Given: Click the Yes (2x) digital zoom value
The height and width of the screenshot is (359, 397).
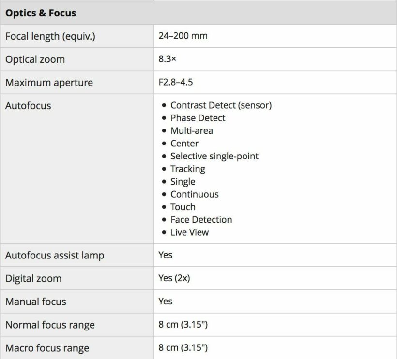Looking at the screenshot, I should coord(174,278).
